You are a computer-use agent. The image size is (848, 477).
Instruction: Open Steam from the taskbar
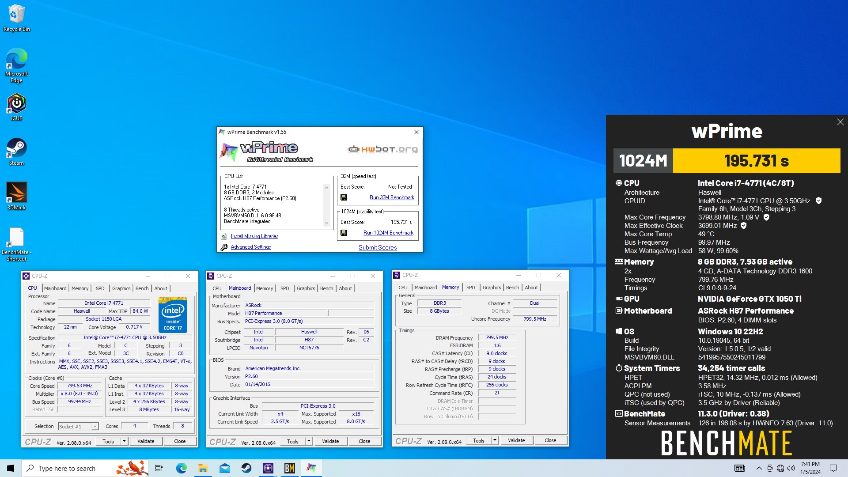click(x=246, y=468)
